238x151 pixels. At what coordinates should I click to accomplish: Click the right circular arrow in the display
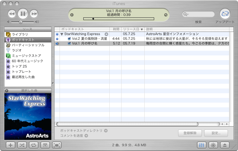pos(166,15)
